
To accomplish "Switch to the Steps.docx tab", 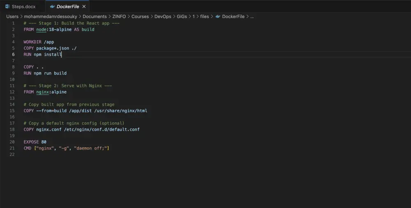I will tap(23, 7).
